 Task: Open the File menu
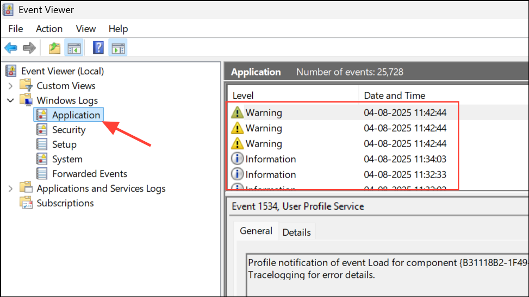click(x=16, y=29)
